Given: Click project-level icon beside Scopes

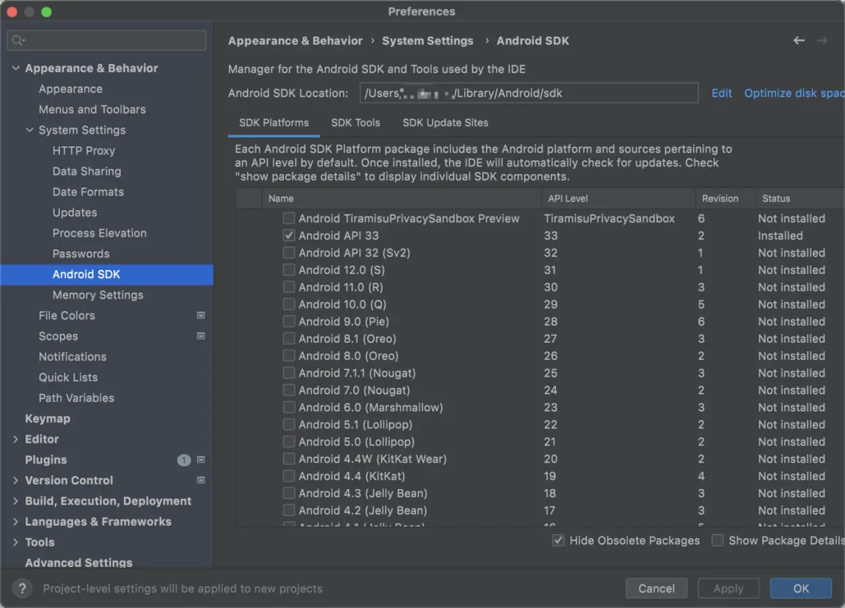Looking at the screenshot, I should (200, 336).
